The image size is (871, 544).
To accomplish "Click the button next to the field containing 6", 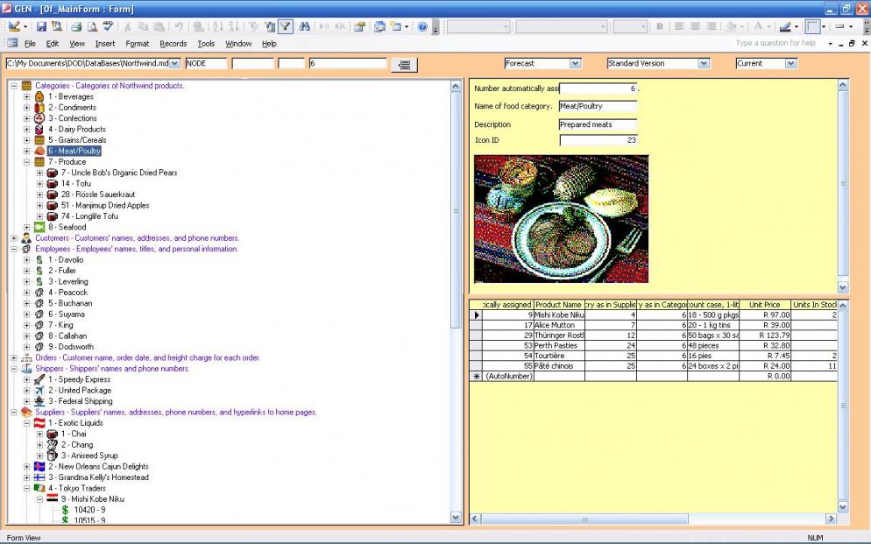I will pyautogui.click(x=405, y=65).
